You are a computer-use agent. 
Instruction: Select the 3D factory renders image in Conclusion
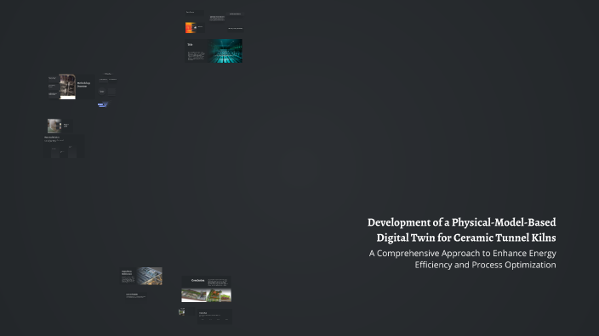coord(206,295)
